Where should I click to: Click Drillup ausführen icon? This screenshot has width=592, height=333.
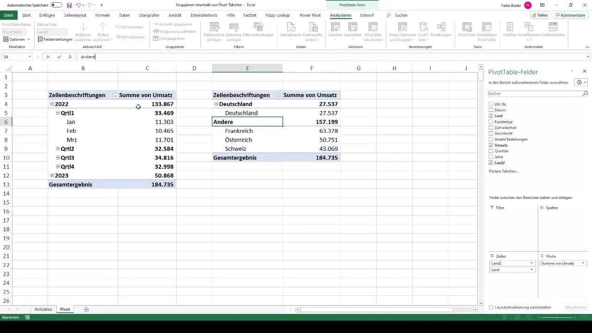point(103,27)
